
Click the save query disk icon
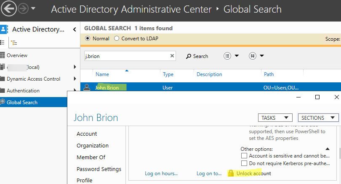(253, 56)
